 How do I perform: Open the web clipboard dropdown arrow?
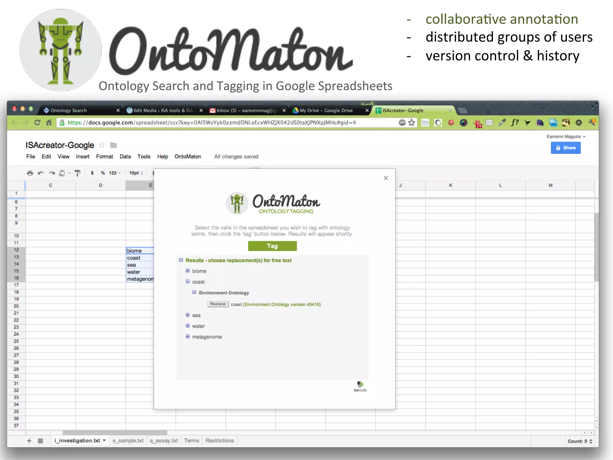(x=69, y=173)
